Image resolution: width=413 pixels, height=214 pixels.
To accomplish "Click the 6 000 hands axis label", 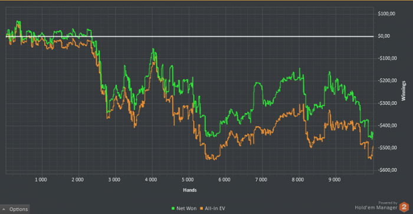I will tap(224, 180).
